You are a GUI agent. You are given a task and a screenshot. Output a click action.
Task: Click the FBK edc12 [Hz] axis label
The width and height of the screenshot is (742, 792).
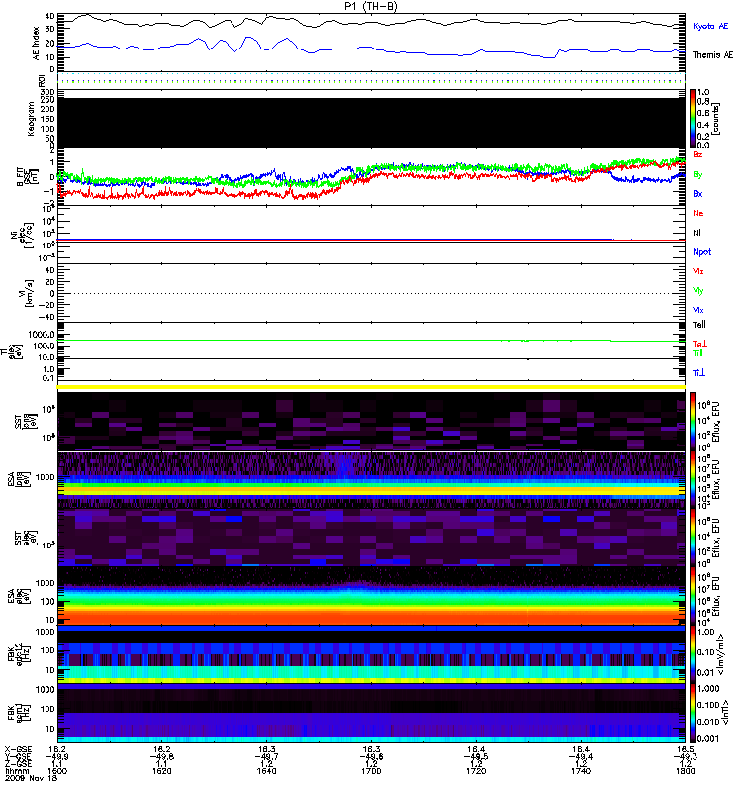(17, 654)
